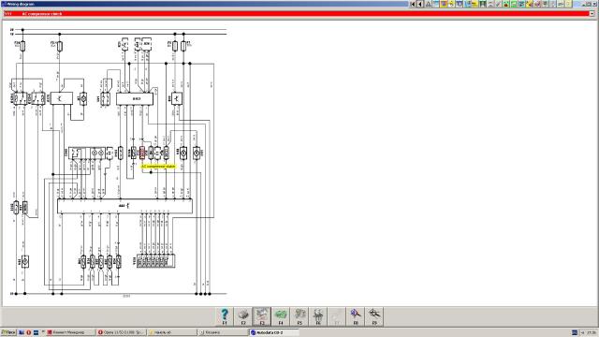The height and width of the screenshot is (337, 599).
Task: Click the green F4 icon button
Action: pos(281,316)
